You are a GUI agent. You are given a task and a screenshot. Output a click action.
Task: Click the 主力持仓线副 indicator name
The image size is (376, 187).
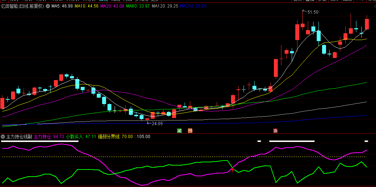[19, 137]
